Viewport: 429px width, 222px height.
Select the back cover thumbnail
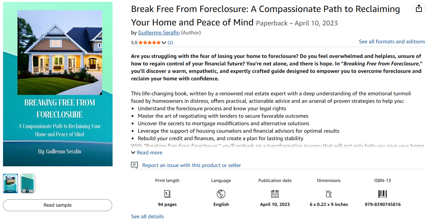[28, 184]
